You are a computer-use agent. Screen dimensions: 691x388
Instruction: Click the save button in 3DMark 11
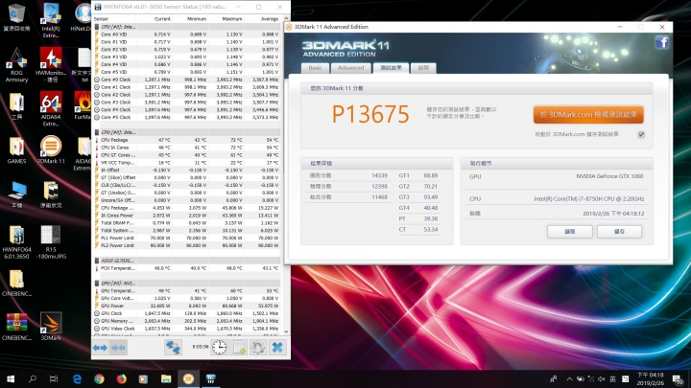tap(619, 232)
